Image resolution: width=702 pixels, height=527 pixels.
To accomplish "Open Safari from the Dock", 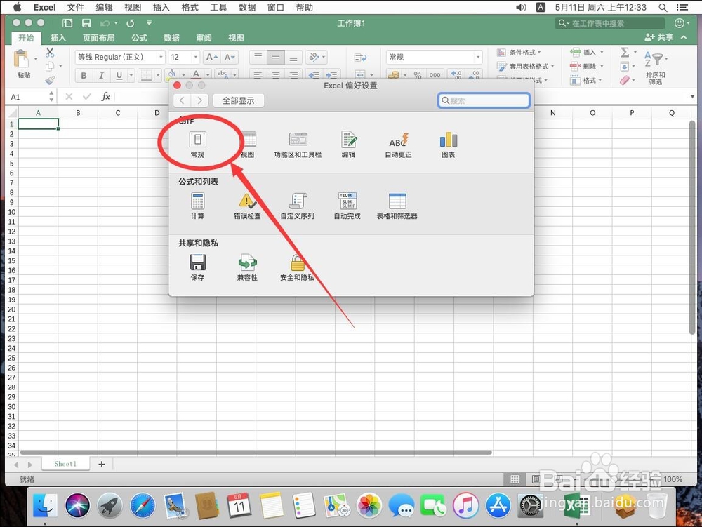I will (x=143, y=506).
